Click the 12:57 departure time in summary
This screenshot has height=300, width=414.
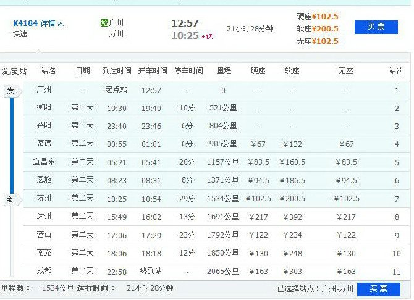(x=185, y=23)
